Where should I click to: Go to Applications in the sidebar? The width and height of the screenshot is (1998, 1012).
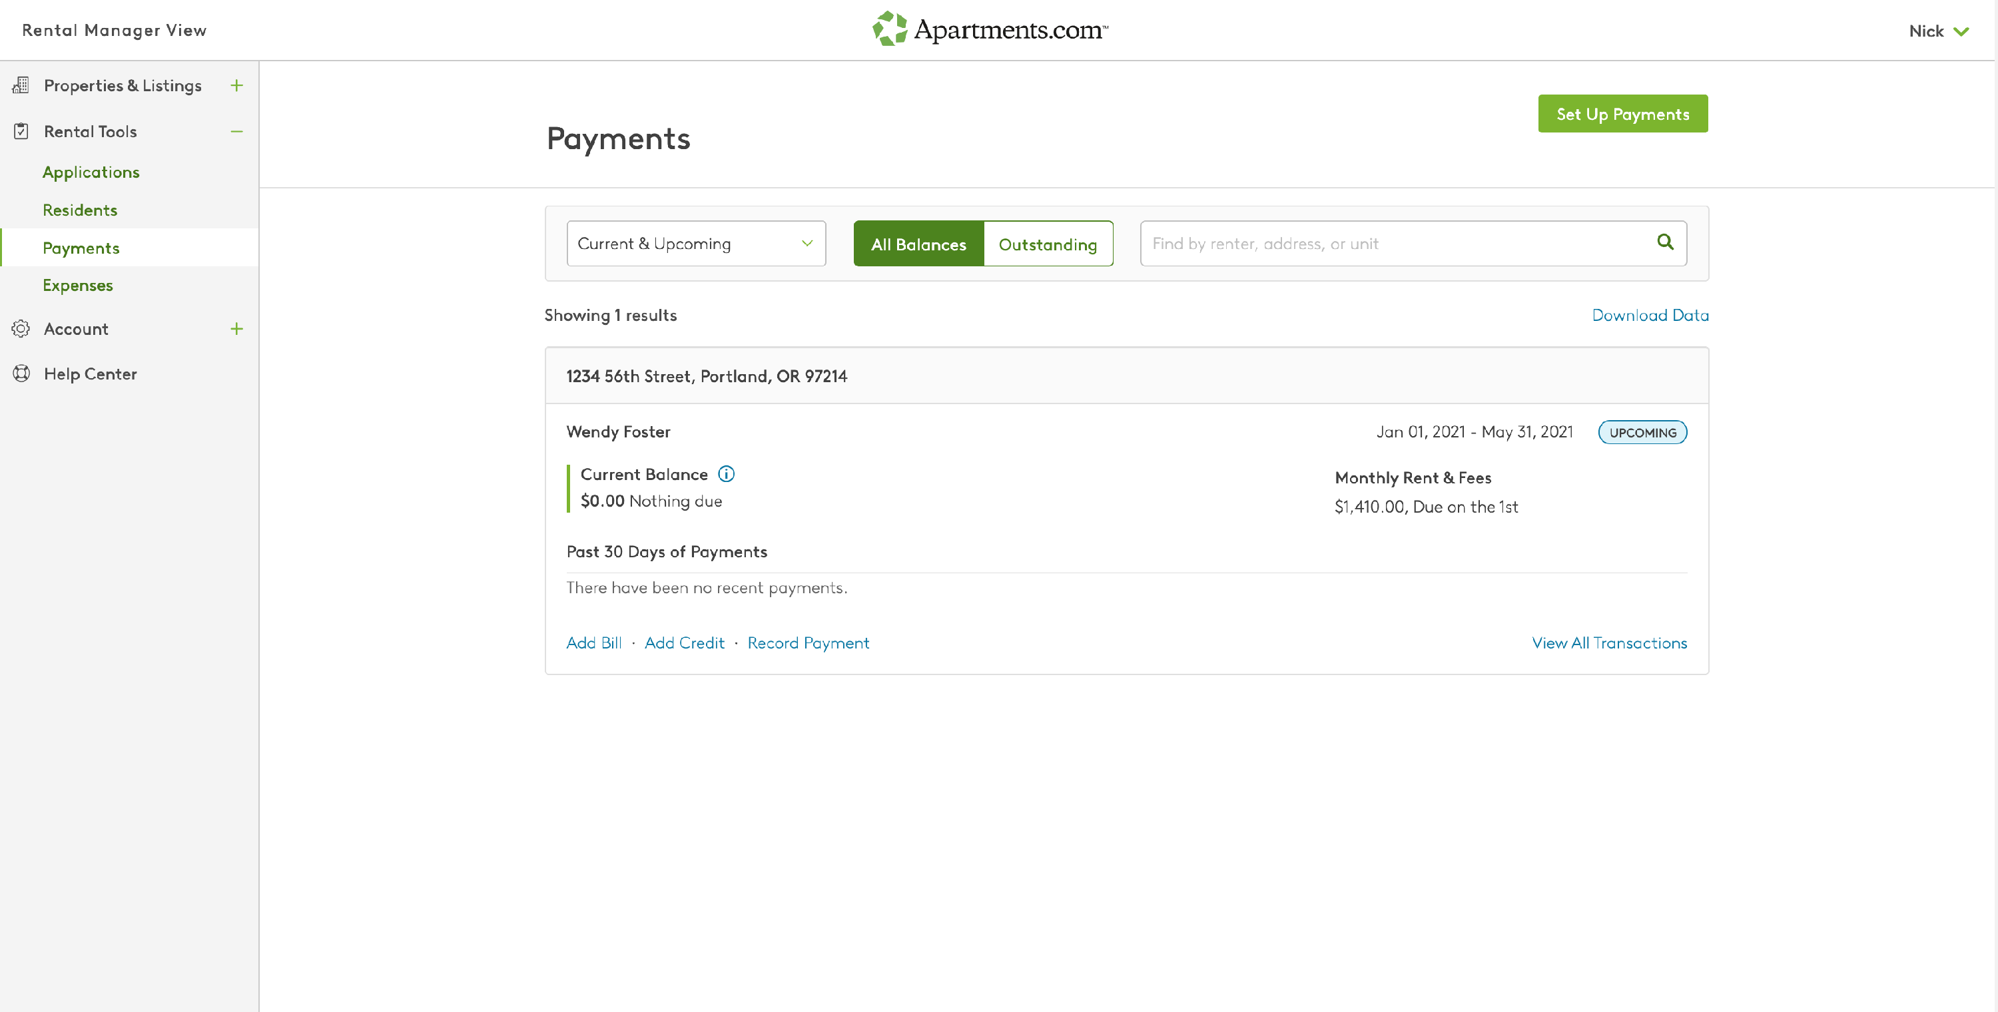[91, 172]
